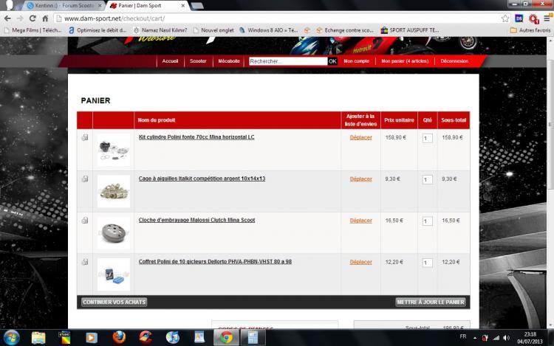The width and height of the screenshot is (554, 346).
Task: Open Autres favoris bookmarks folder
Action: (530, 30)
